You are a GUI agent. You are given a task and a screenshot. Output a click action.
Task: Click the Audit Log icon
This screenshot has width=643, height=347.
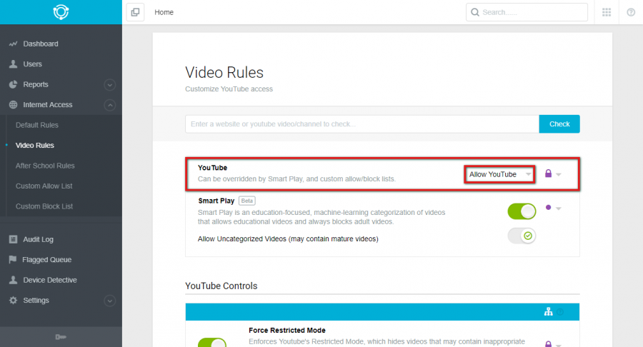pos(13,239)
